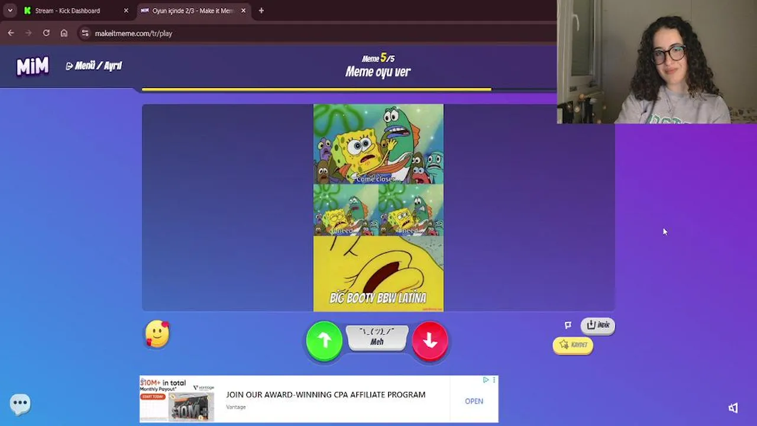Image resolution: width=757 pixels, height=426 pixels.
Task: Click the SpongeBob meme image
Action: 378,208
